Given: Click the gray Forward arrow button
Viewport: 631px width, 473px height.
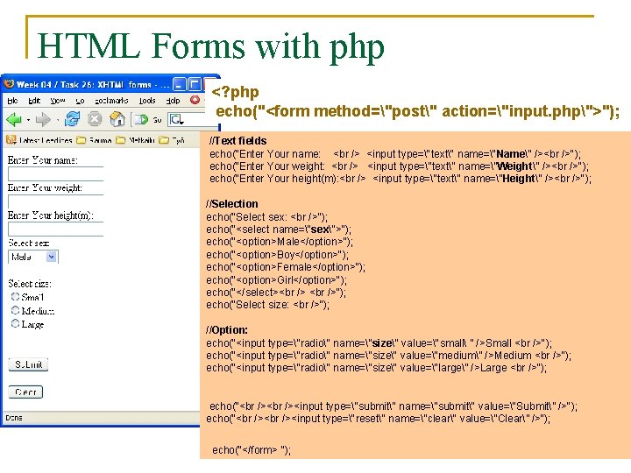Looking at the screenshot, I should 43,119.
